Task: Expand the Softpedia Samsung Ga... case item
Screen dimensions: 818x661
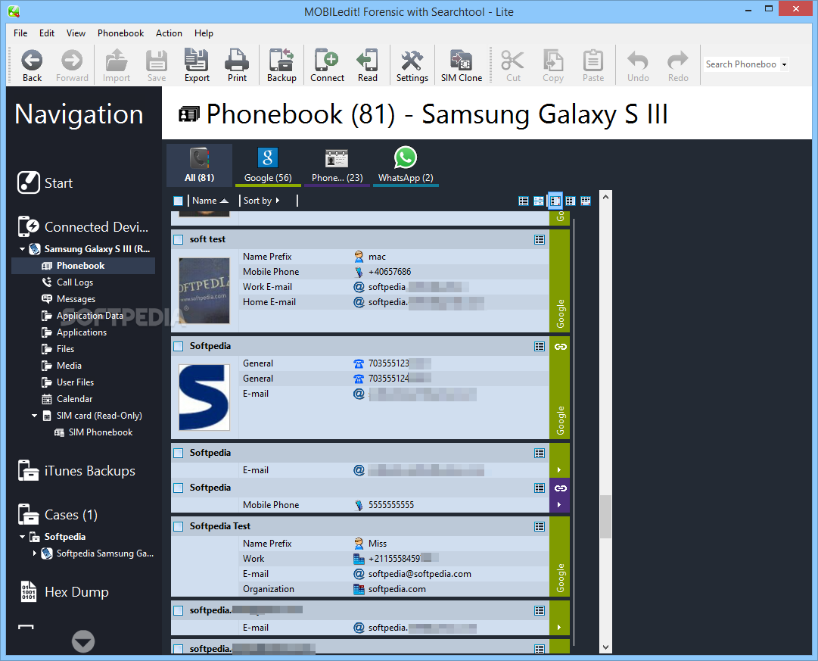Action: (35, 553)
